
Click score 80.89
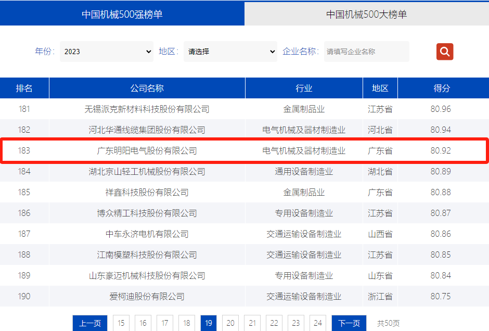click(441, 171)
